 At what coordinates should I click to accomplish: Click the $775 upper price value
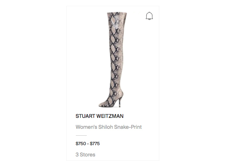(95, 143)
